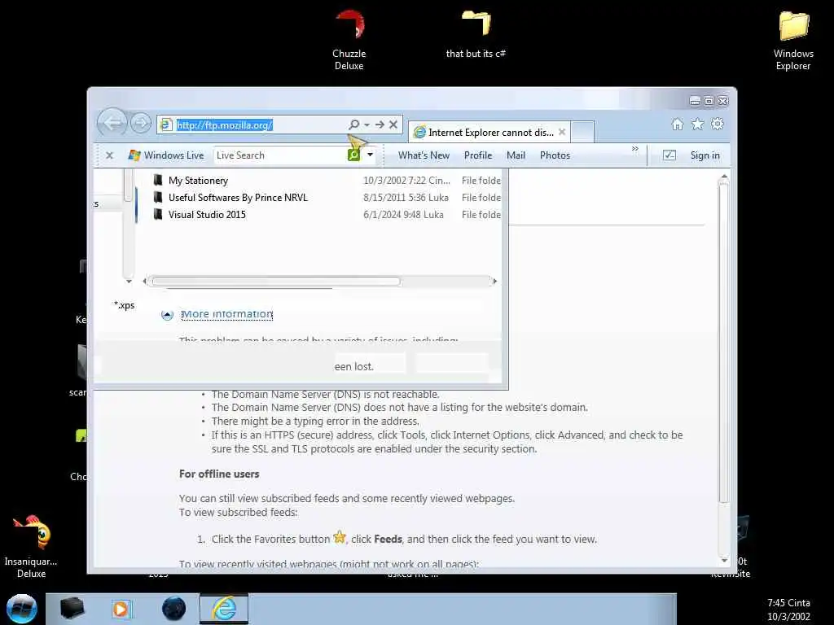This screenshot has width=834, height=625.
Task: Open the that but its c# folder
Action: click(x=476, y=34)
